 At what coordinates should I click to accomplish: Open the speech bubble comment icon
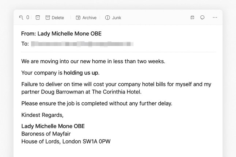point(202,18)
